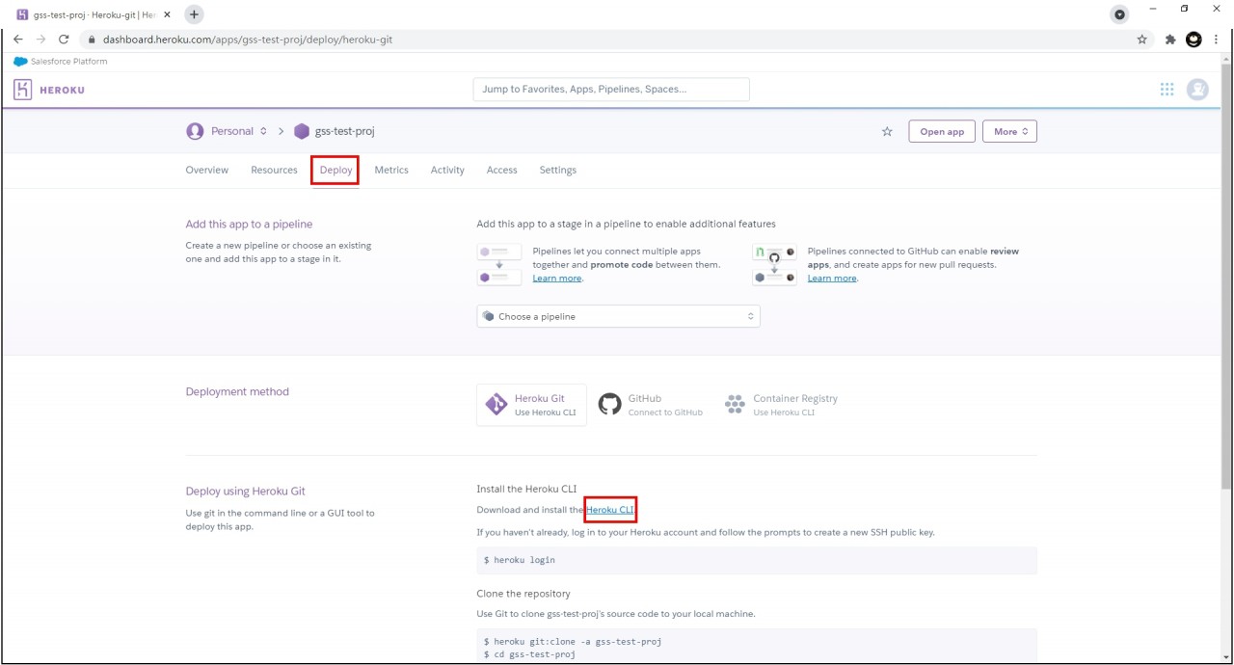Select the Container Registry deployment method
This screenshot has width=1234, height=665.
tap(782, 405)
